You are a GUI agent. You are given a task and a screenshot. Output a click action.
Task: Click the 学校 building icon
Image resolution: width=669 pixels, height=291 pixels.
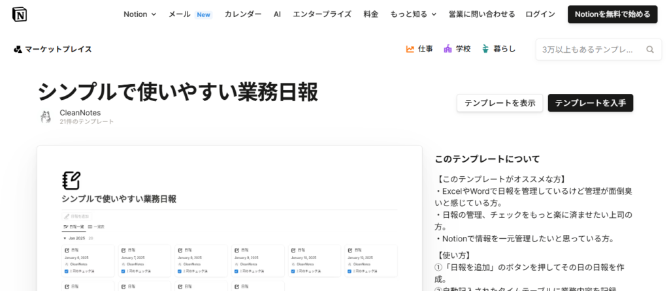pyautogui.click(x=448, y=49)
